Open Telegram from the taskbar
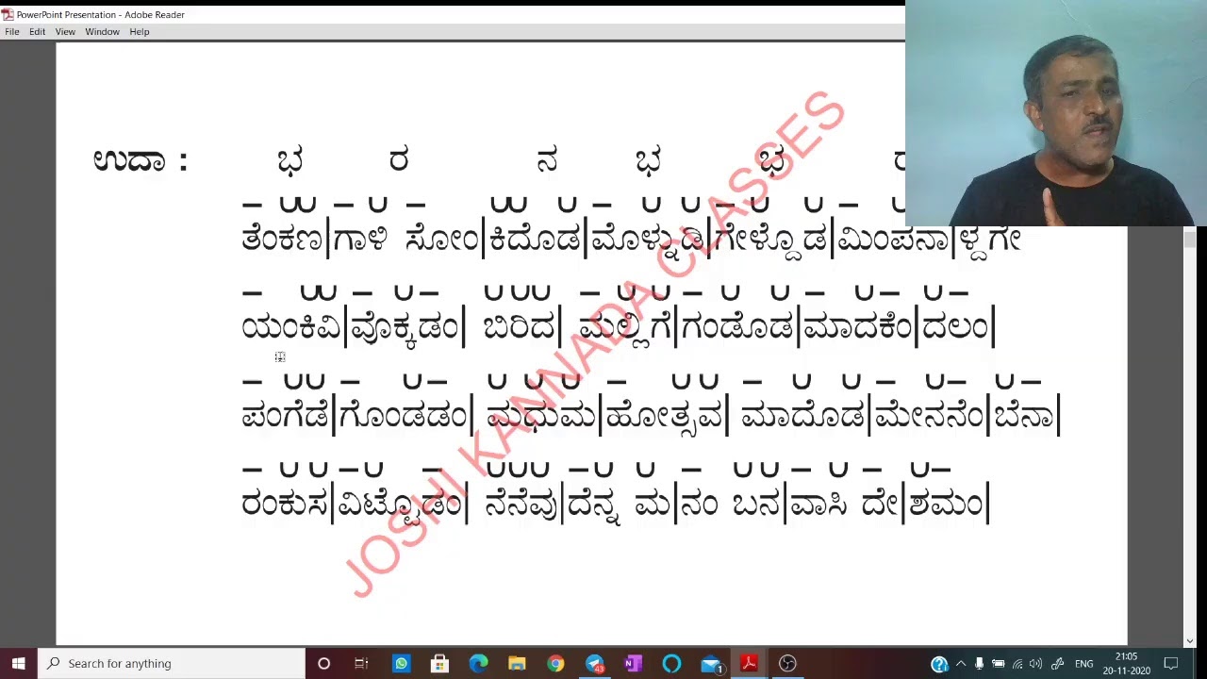This screenshot has width=1207, height=679. [x=594, y=663]
